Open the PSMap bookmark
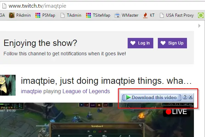Viewport: 205px width, 137px height. point(45,15)
